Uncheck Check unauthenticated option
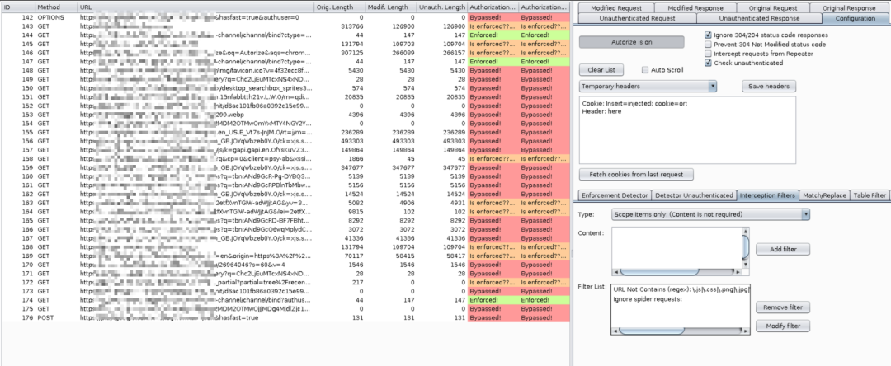This screenshot has height=366, width=891. 708,63
